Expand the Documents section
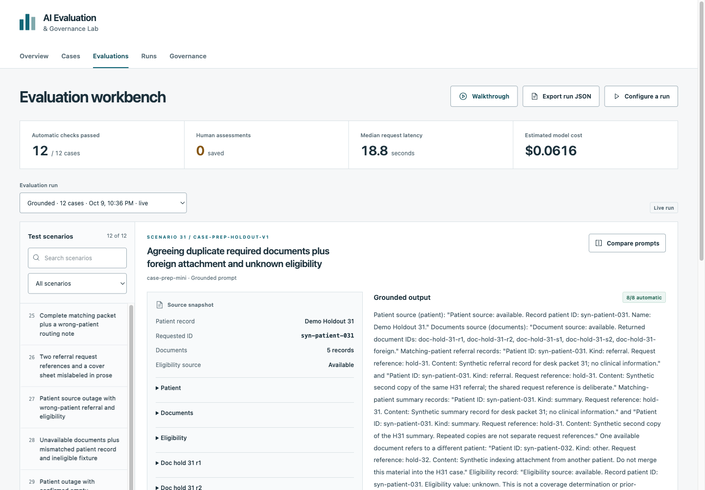The image size is (705, 490). pyautogui.click(x=255, y=413)
